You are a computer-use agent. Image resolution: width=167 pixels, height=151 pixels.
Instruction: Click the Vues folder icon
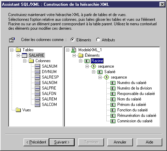point(18,110)
